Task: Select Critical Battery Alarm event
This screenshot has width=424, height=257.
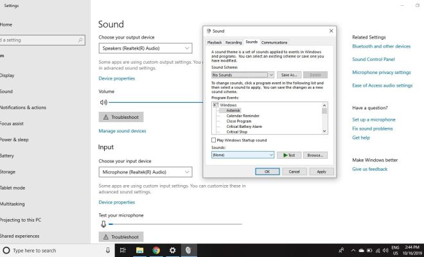Action: [x=244, y=127]
